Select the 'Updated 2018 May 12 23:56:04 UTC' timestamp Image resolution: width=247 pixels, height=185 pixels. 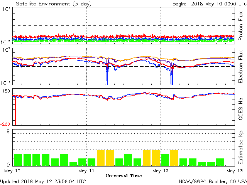43,182
